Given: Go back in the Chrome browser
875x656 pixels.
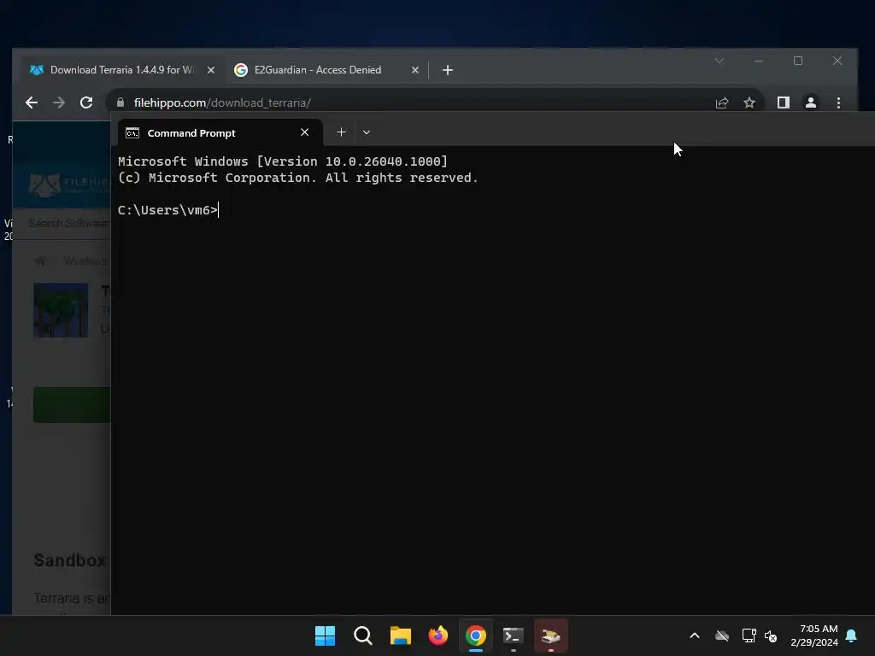Looking at the screenshot, I should tap(32, 102).
